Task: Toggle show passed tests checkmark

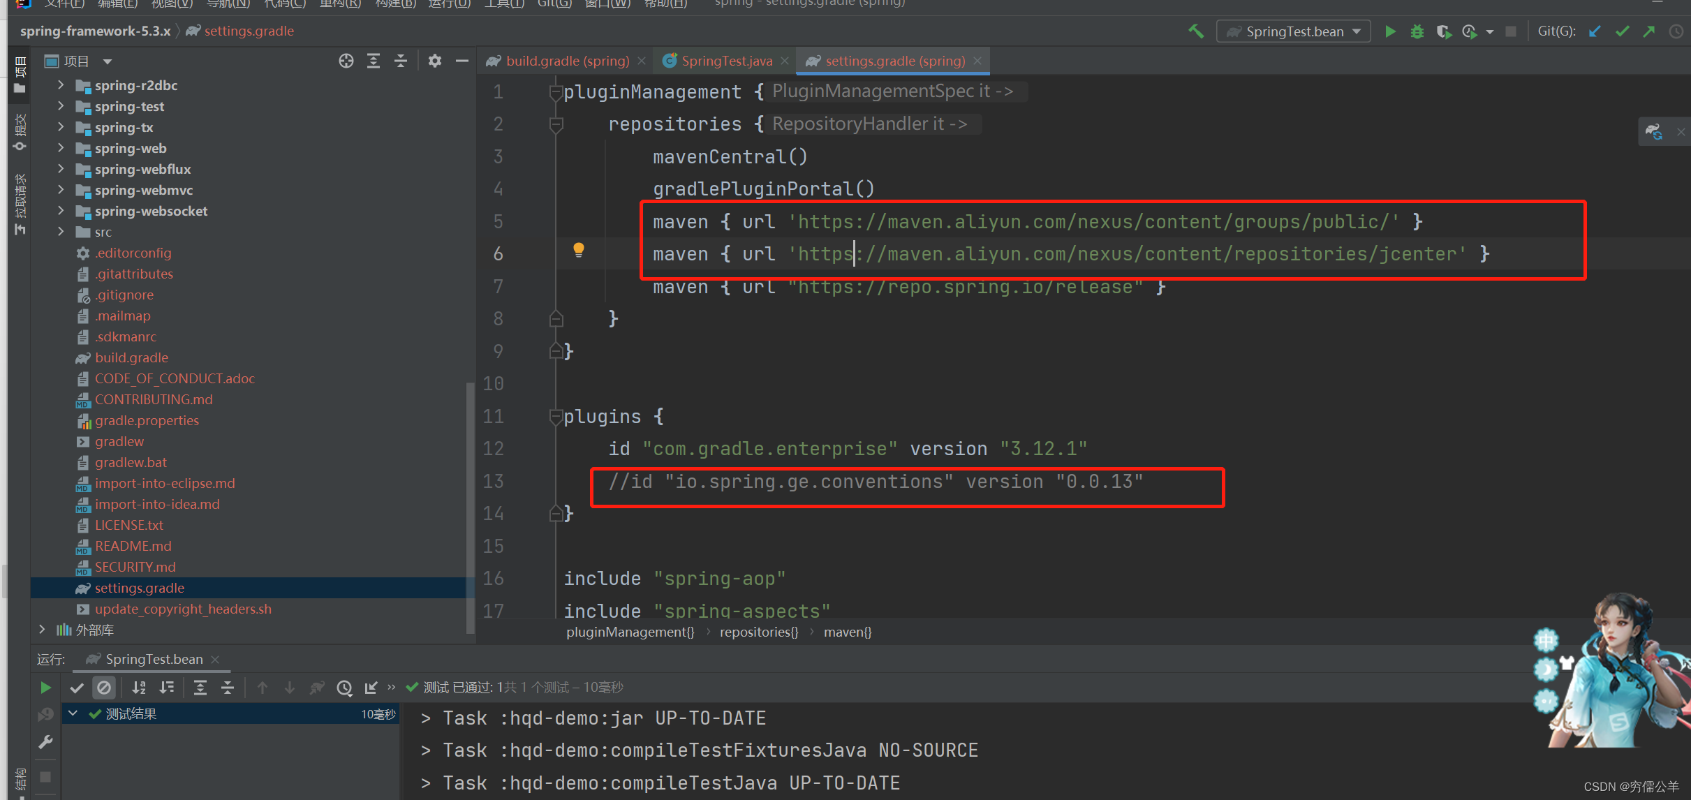Action: (x=77, y=688)
